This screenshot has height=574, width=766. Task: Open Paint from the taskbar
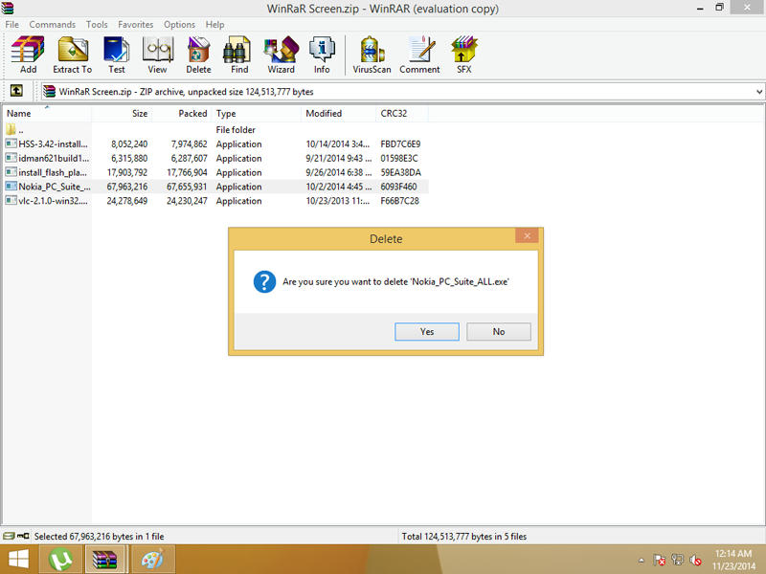(x=152, y=560)
